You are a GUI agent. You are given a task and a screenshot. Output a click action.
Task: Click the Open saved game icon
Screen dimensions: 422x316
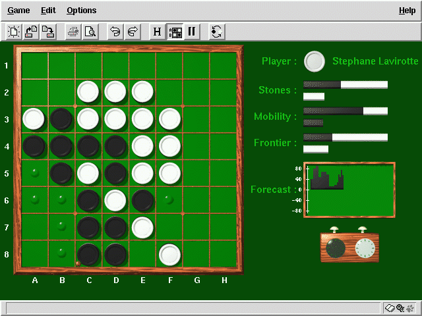(31, 31)
